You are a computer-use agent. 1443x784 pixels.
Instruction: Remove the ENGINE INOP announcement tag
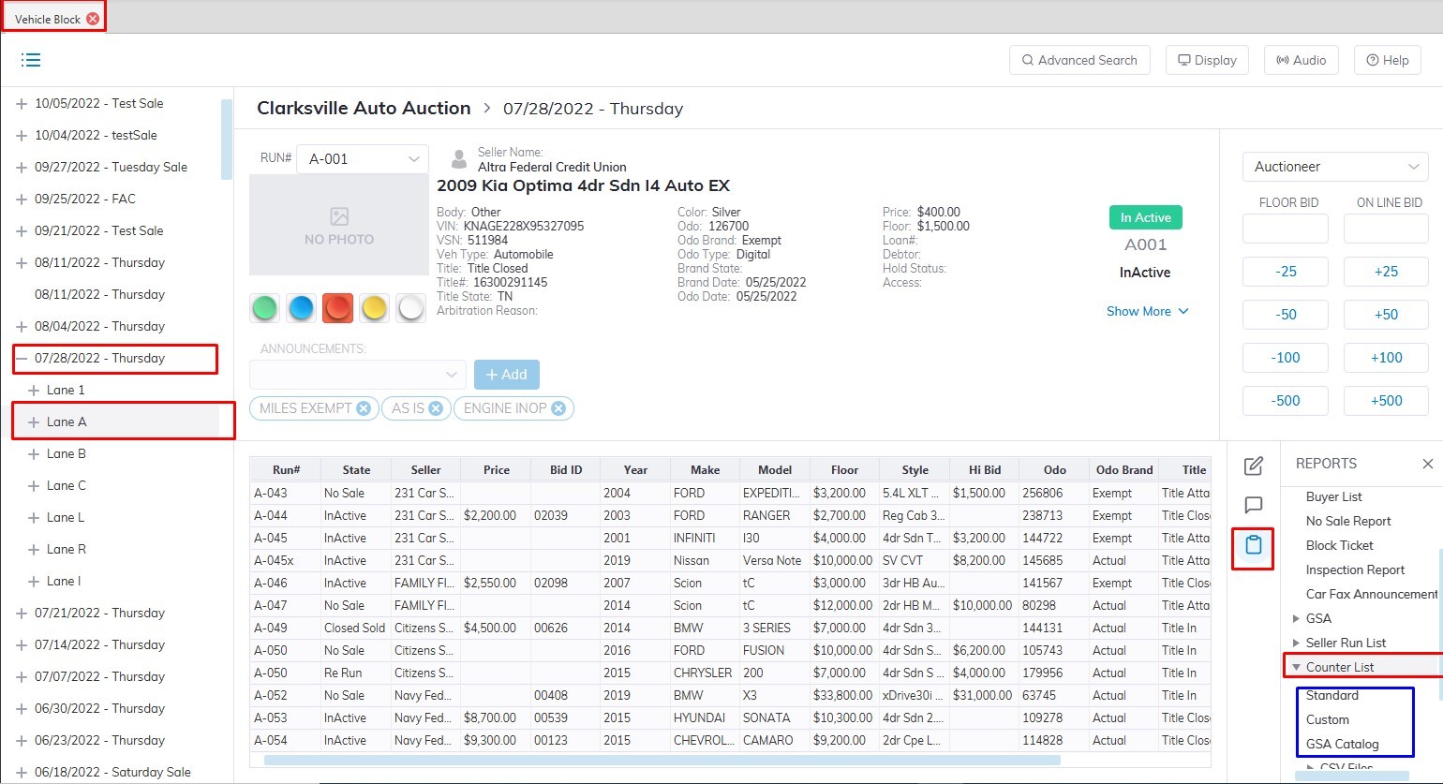(558, 408)
